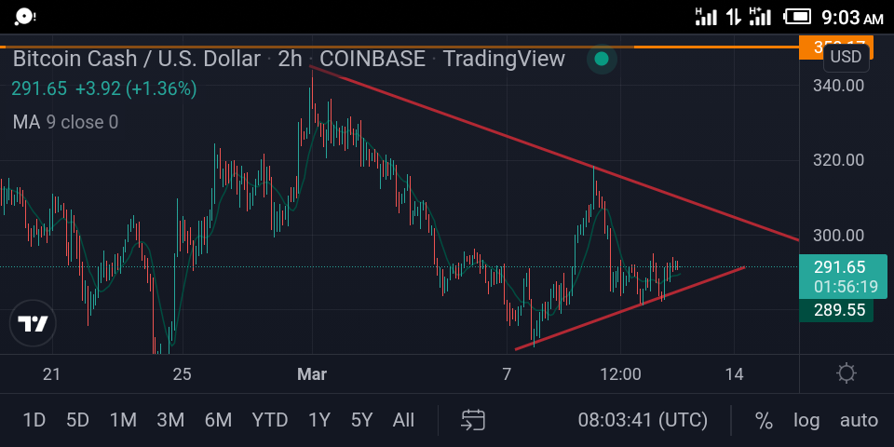Click the Bitcoin Cash / U.S. Dollar title
This screenshot has width=894, height=447.
click(136, 59)
